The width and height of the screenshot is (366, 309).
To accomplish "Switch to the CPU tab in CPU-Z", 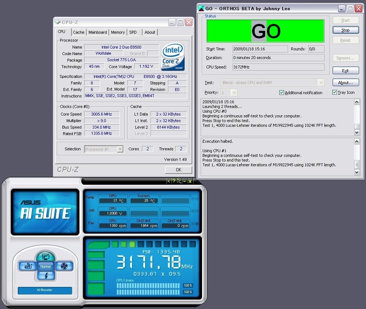I will [62, 32].
